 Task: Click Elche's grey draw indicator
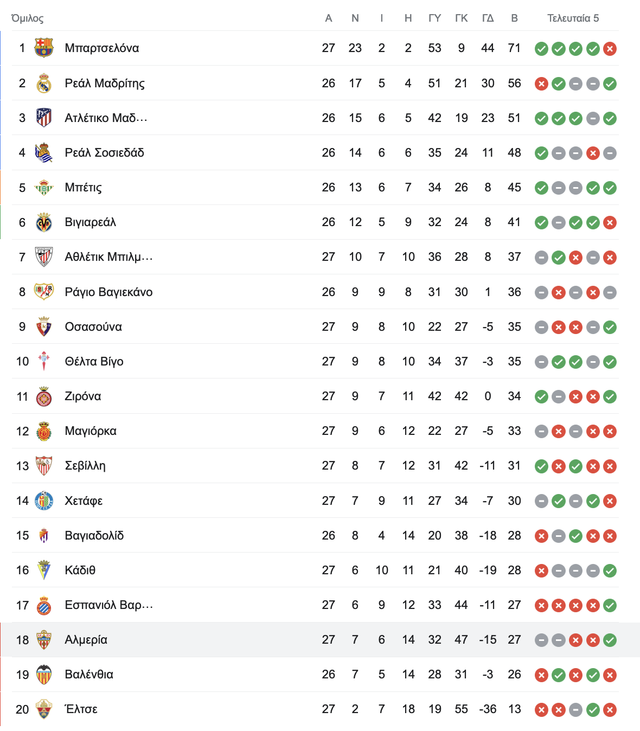(575, 709)
